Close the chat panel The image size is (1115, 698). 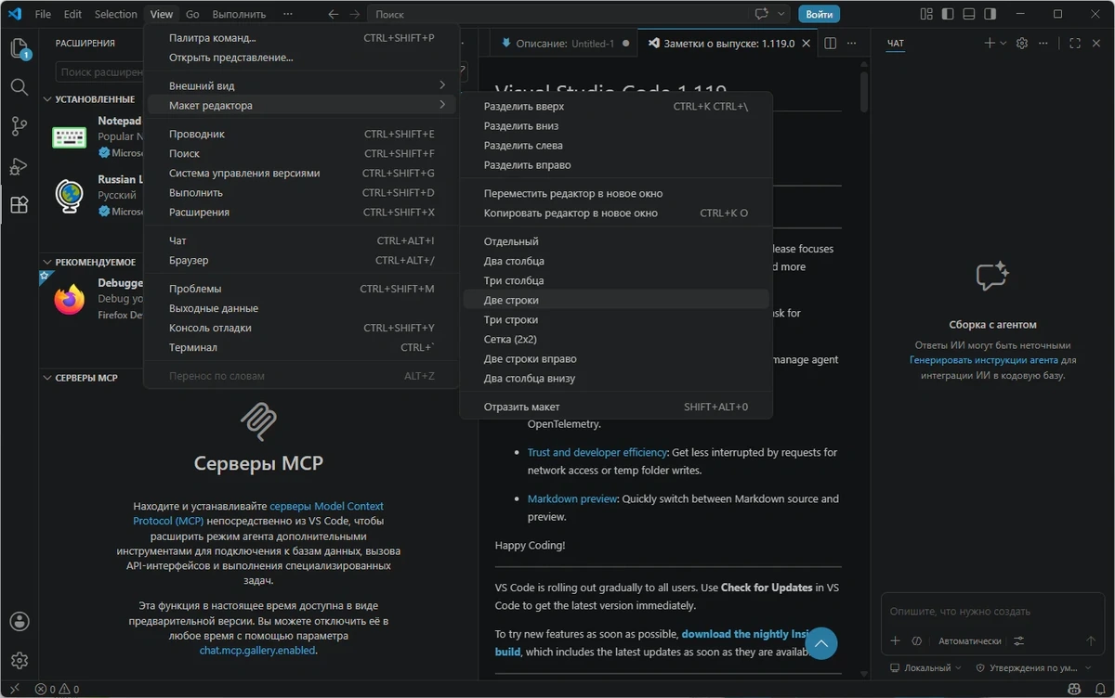(1096, 44)
